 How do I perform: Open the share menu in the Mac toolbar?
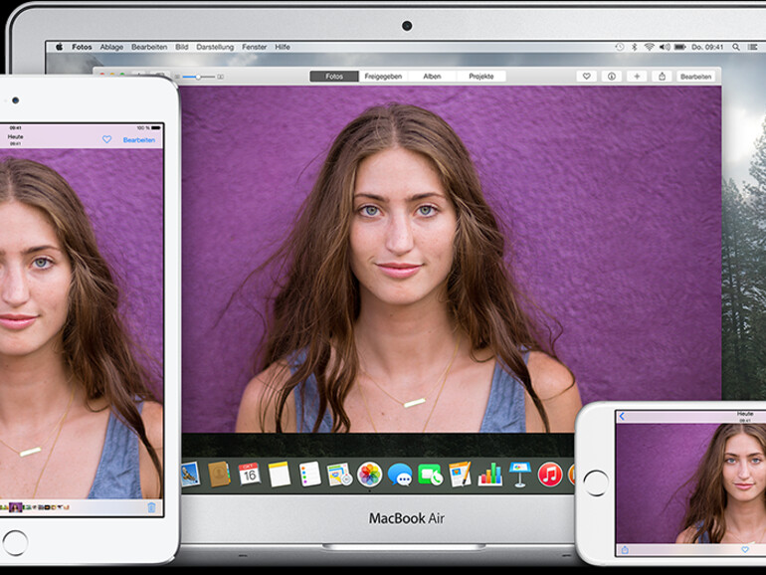point(662,77)
